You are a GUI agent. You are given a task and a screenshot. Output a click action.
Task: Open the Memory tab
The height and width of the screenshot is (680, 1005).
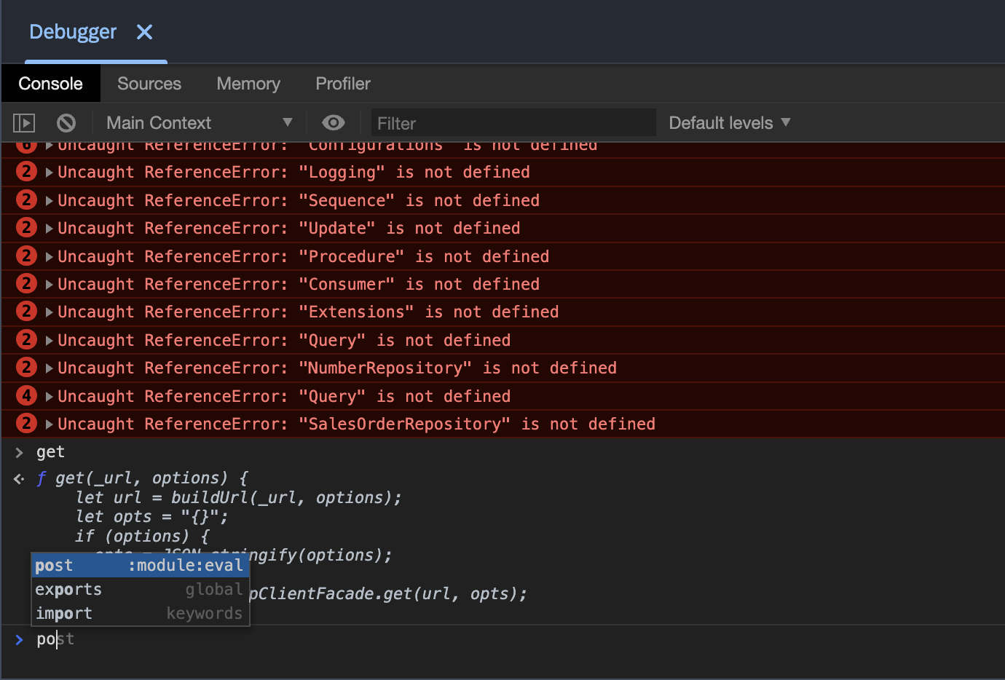[x=248, y=84]
